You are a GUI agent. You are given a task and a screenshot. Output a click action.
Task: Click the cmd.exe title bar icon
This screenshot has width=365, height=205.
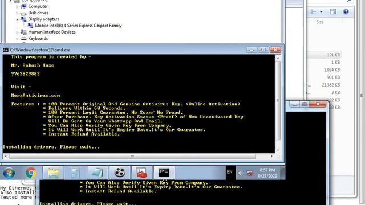click(6, 50)
